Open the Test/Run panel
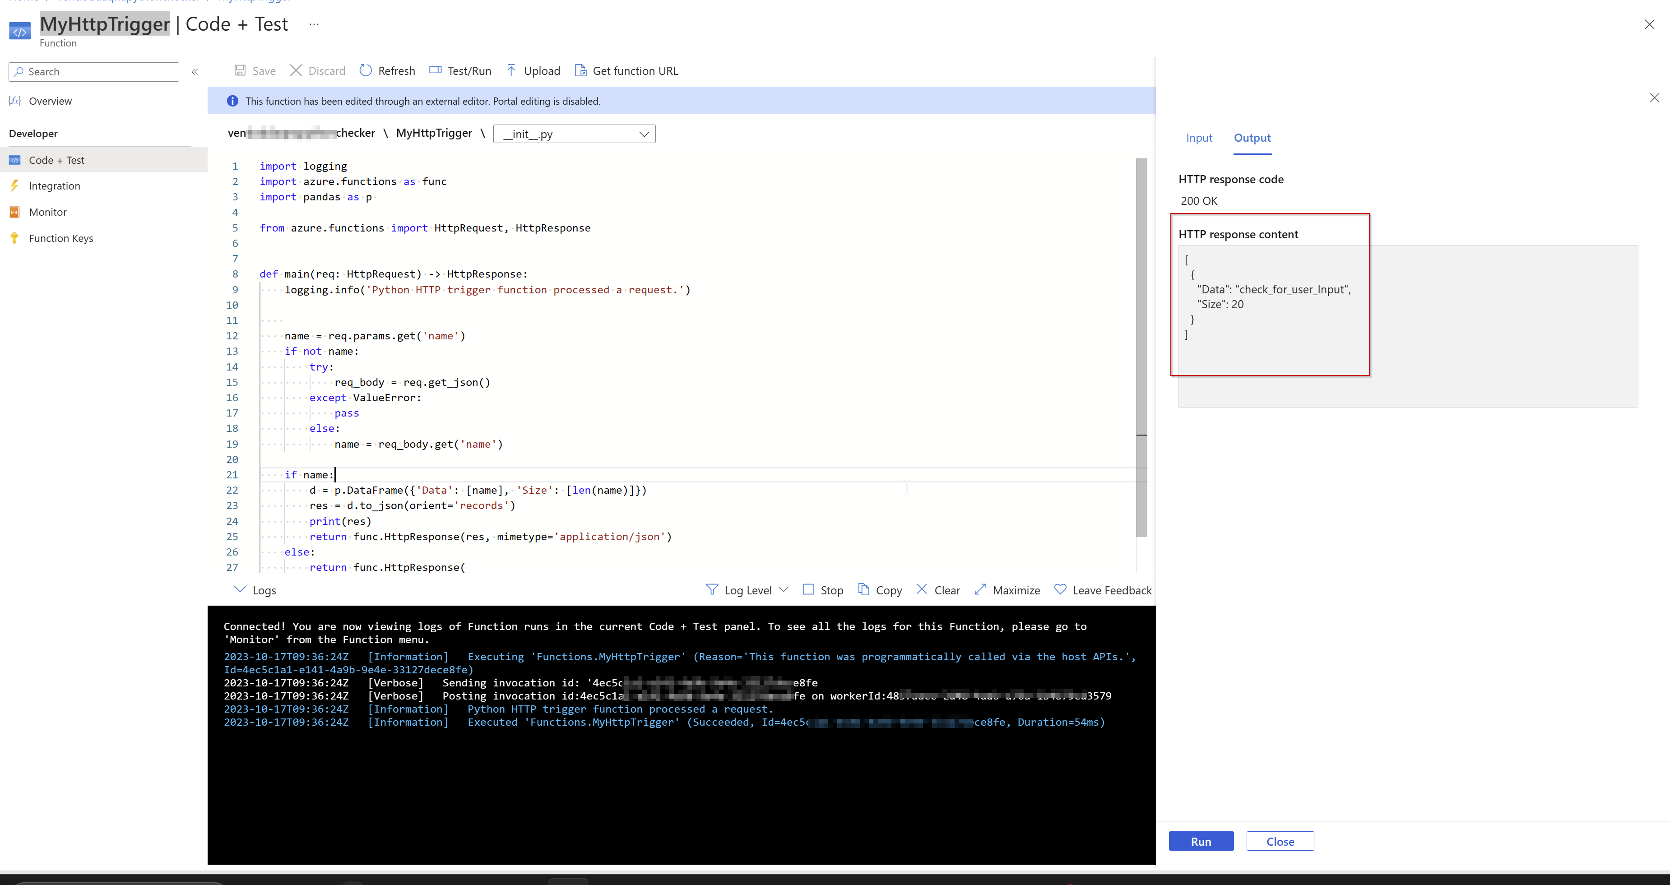Image resolution: width=1670 pixels, height=885 pixels. pyautogui.click(x=460, y=71)
